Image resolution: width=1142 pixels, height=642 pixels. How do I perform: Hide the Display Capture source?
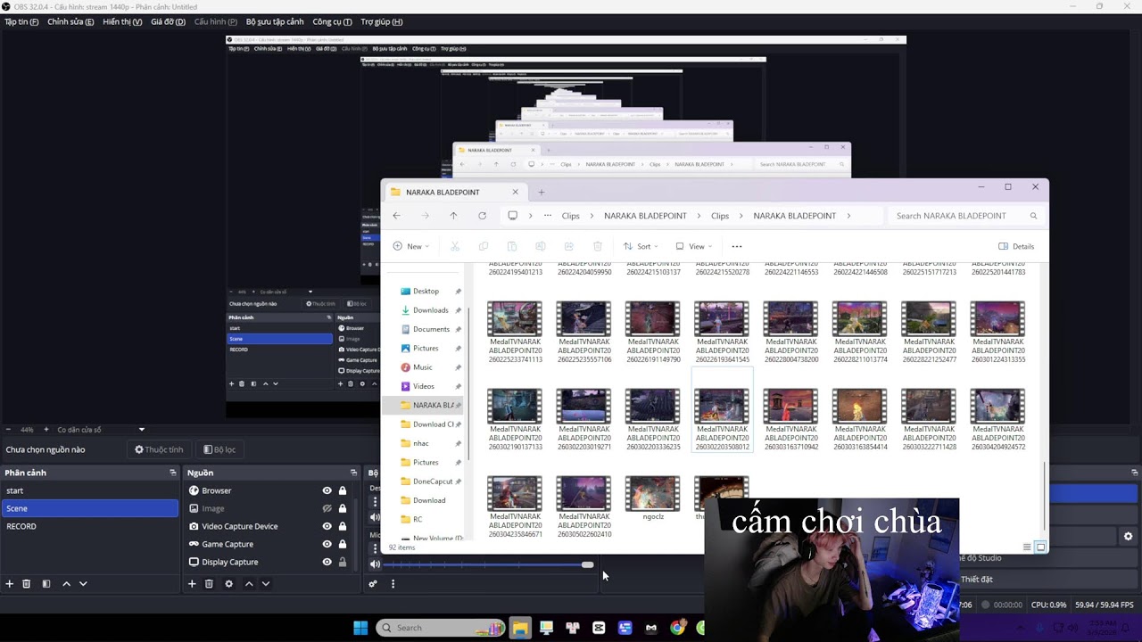(327, 562)
